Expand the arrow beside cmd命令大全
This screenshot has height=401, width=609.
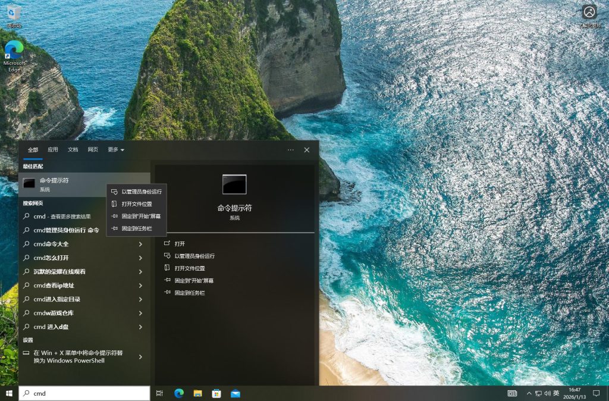tap(140, 244)
